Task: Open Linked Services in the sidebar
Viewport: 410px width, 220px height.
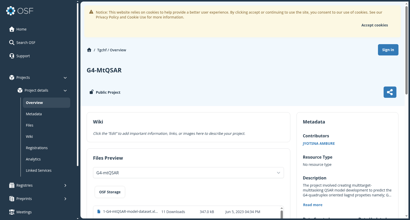Action: [39, 170]
